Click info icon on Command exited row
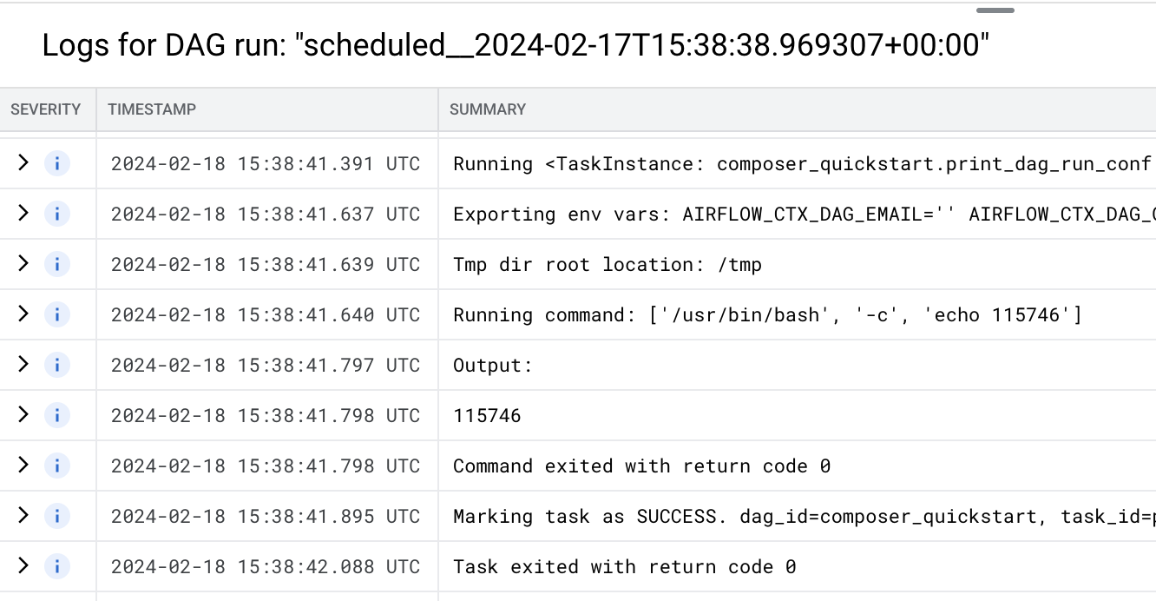Viewport: 1156px width, 601px height. point(57,466)
